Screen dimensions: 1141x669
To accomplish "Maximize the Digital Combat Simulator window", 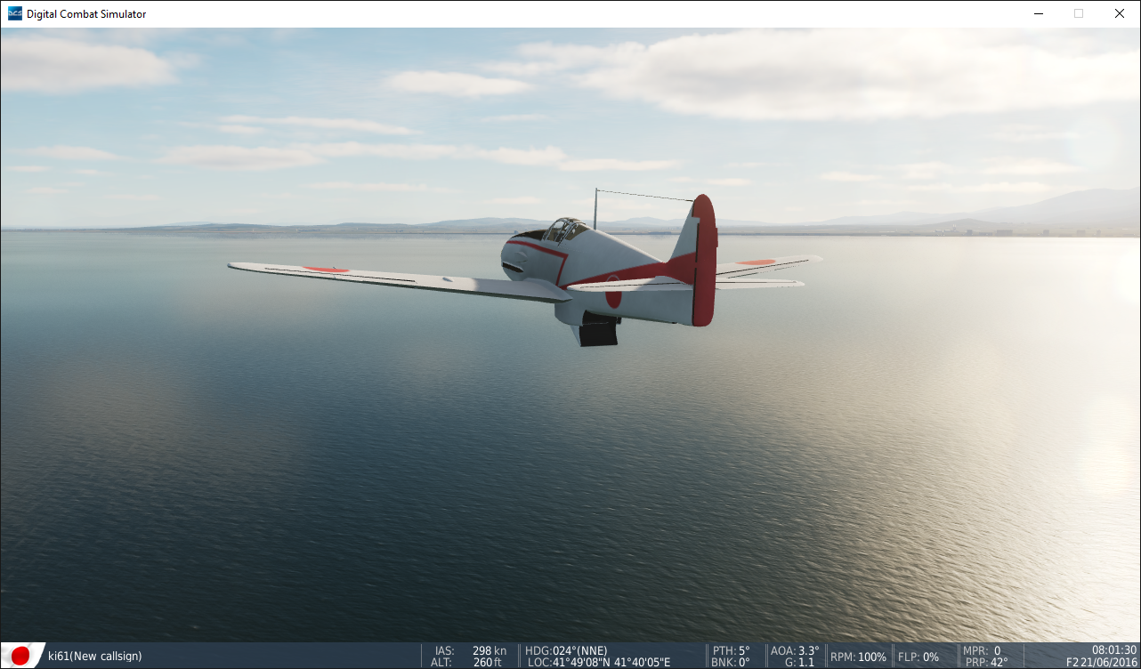I will coord(1078,13).
